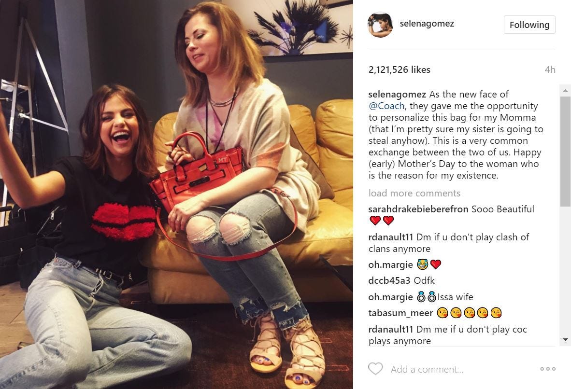
Task: Open the three-dot more options menu
Action: 548,369
